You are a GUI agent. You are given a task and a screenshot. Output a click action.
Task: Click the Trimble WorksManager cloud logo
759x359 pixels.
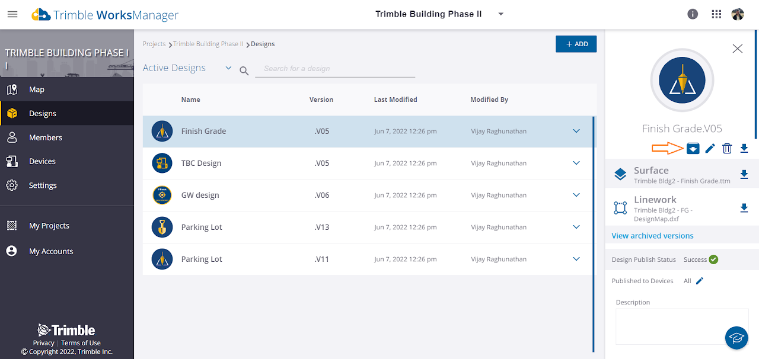[x=41, y=15]
